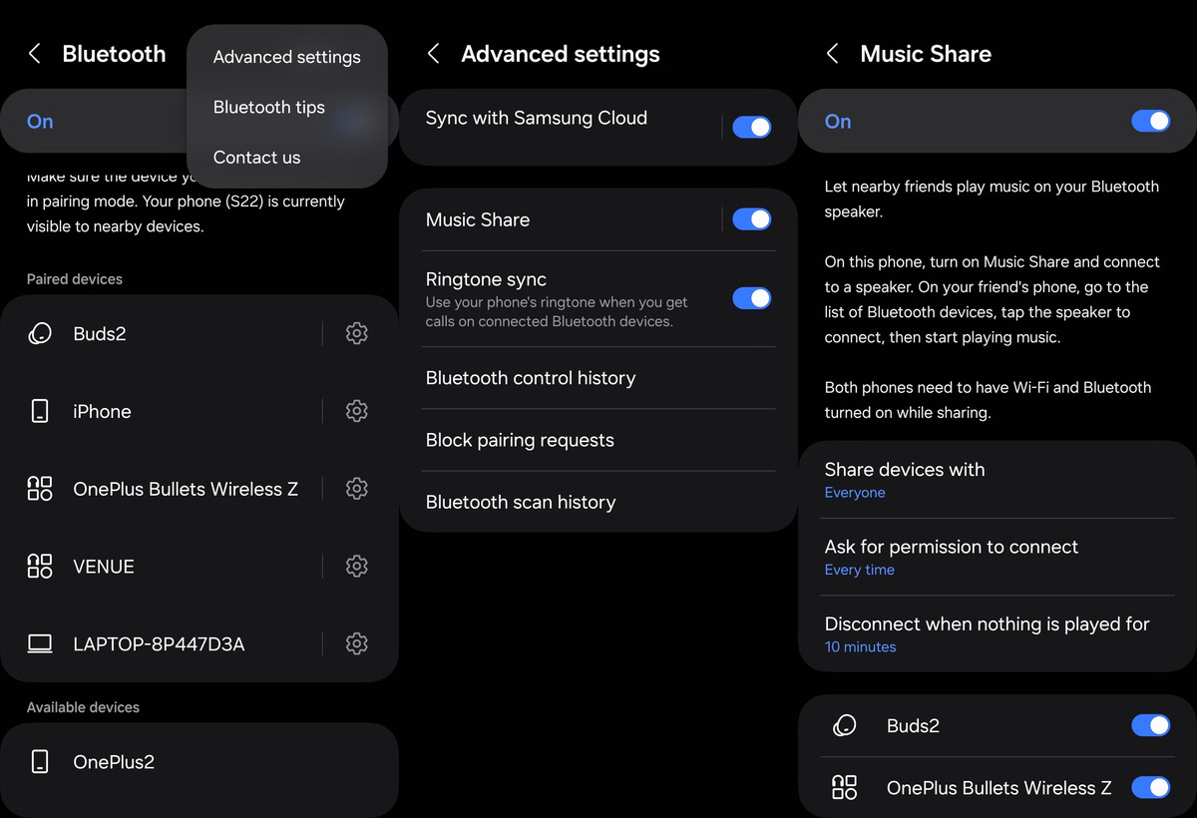Screen dimensions: 1197x818
Task: Tap the Music Share screen title
Action: 926,54
